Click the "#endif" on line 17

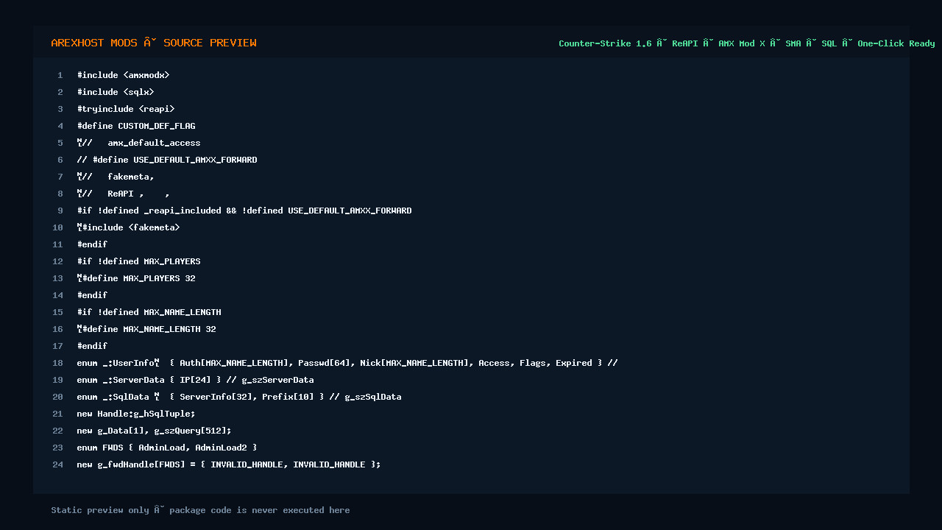point(92,346)
